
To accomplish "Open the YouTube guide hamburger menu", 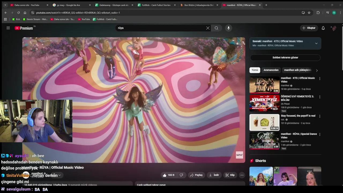I will click(8, 28).
